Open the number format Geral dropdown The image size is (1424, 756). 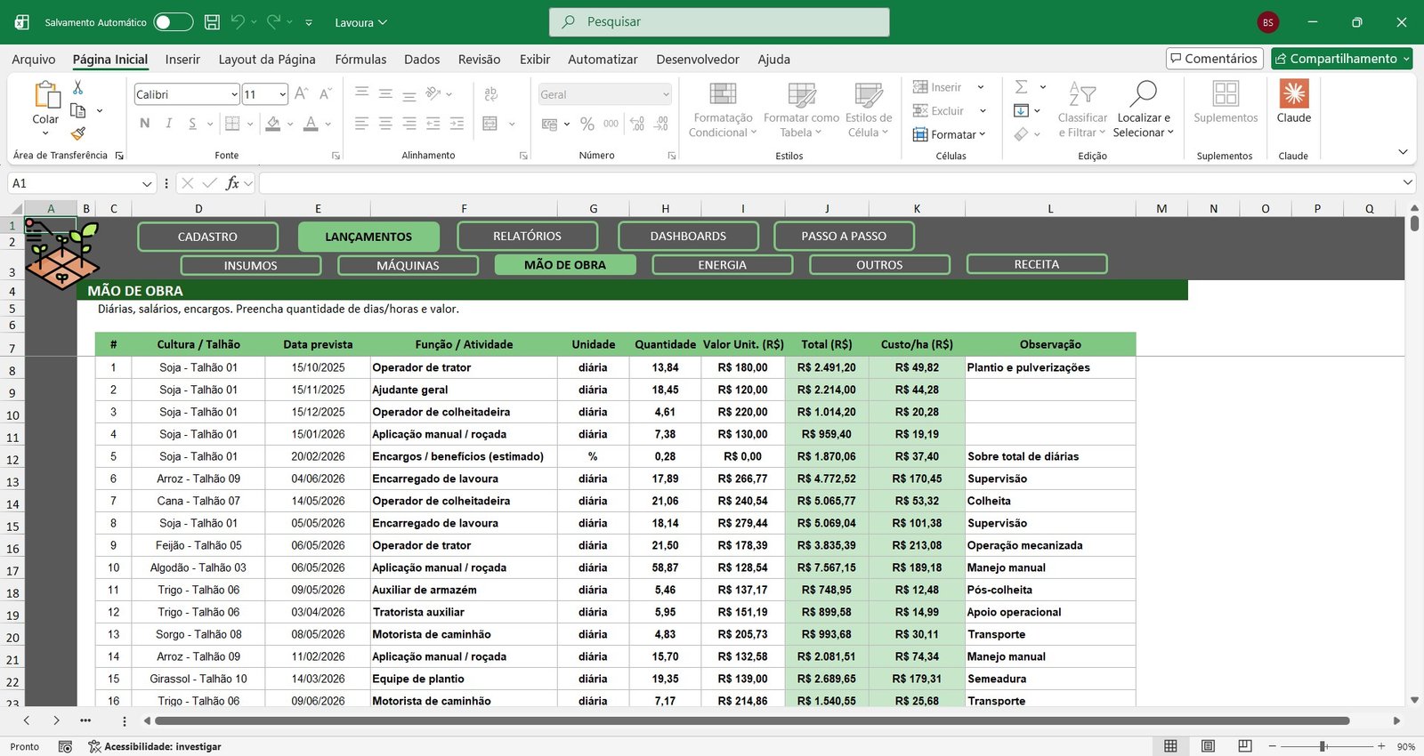[666, 94]
